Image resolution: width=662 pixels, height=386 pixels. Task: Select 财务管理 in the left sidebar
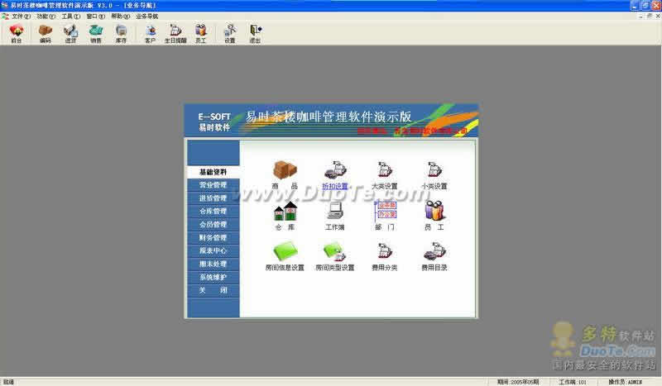[x=213, y=238]
